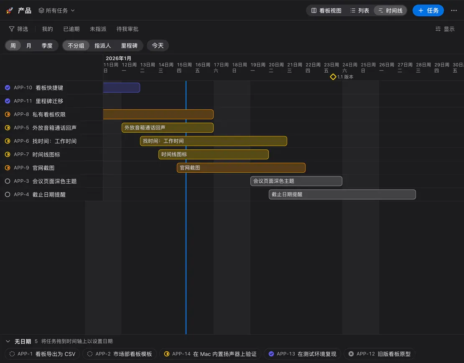This screenshot has height=363, width=464.
Task: Open task row APP-9 官网截图
Action: pos(51,168)
